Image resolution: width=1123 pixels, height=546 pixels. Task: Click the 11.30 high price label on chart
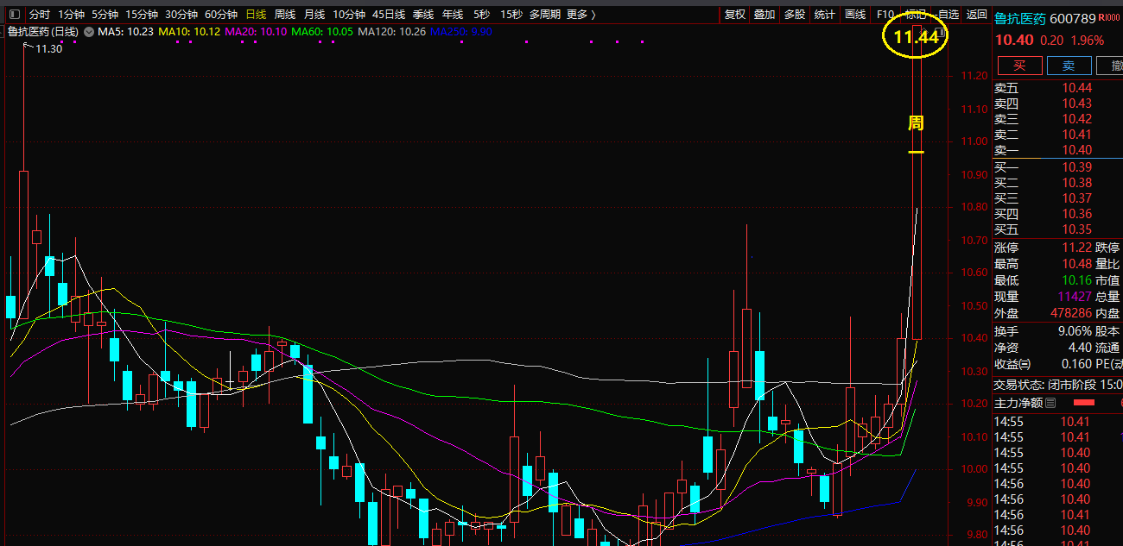48,49
